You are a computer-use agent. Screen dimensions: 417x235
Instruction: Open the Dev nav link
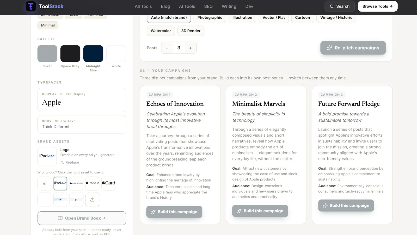coord(249,6)
